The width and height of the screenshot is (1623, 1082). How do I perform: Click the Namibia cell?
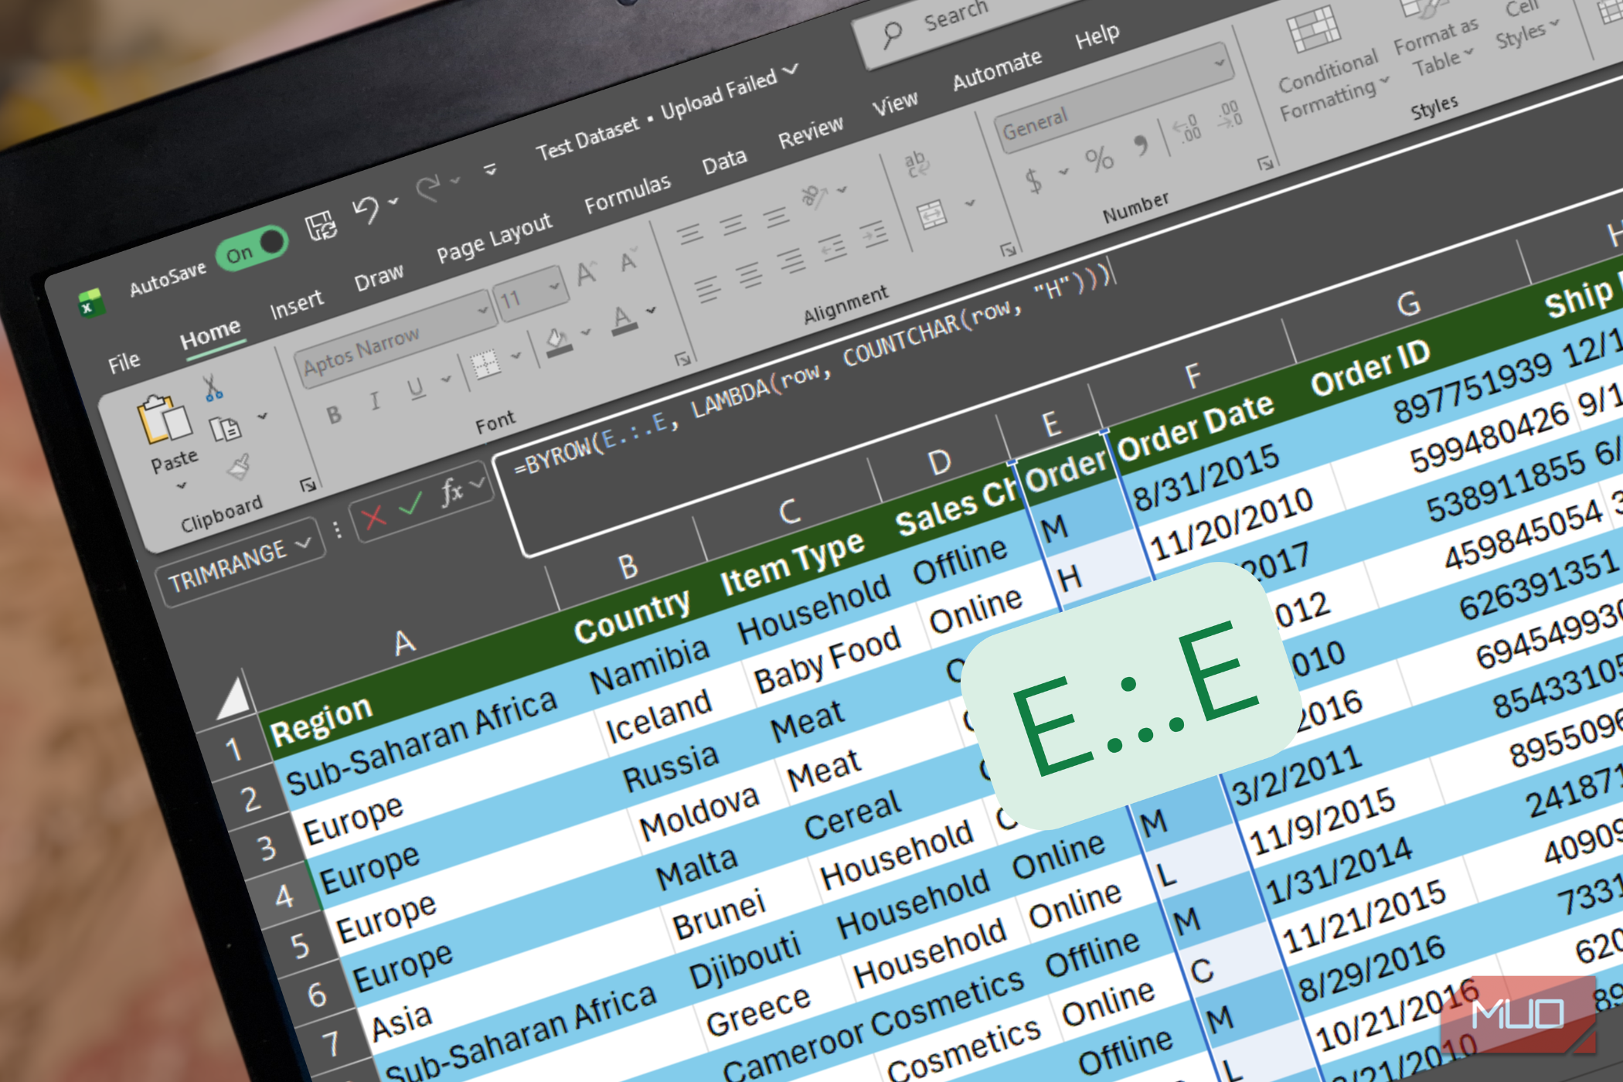[650, 665]
